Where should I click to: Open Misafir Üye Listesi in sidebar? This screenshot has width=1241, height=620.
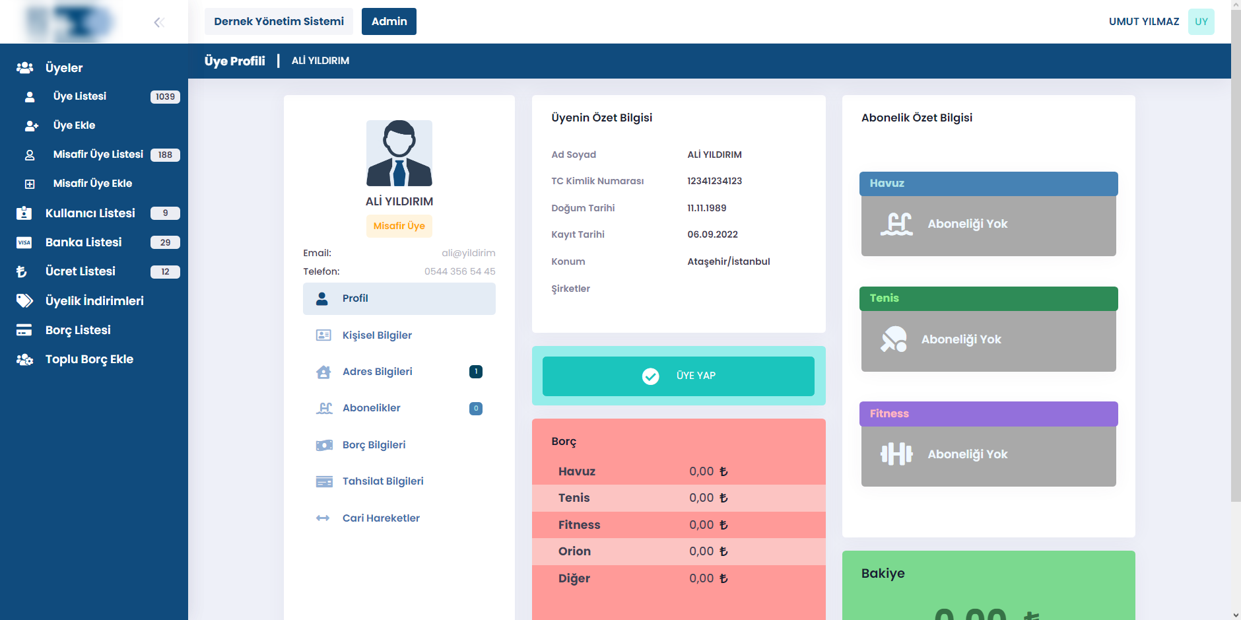point(98,155)
